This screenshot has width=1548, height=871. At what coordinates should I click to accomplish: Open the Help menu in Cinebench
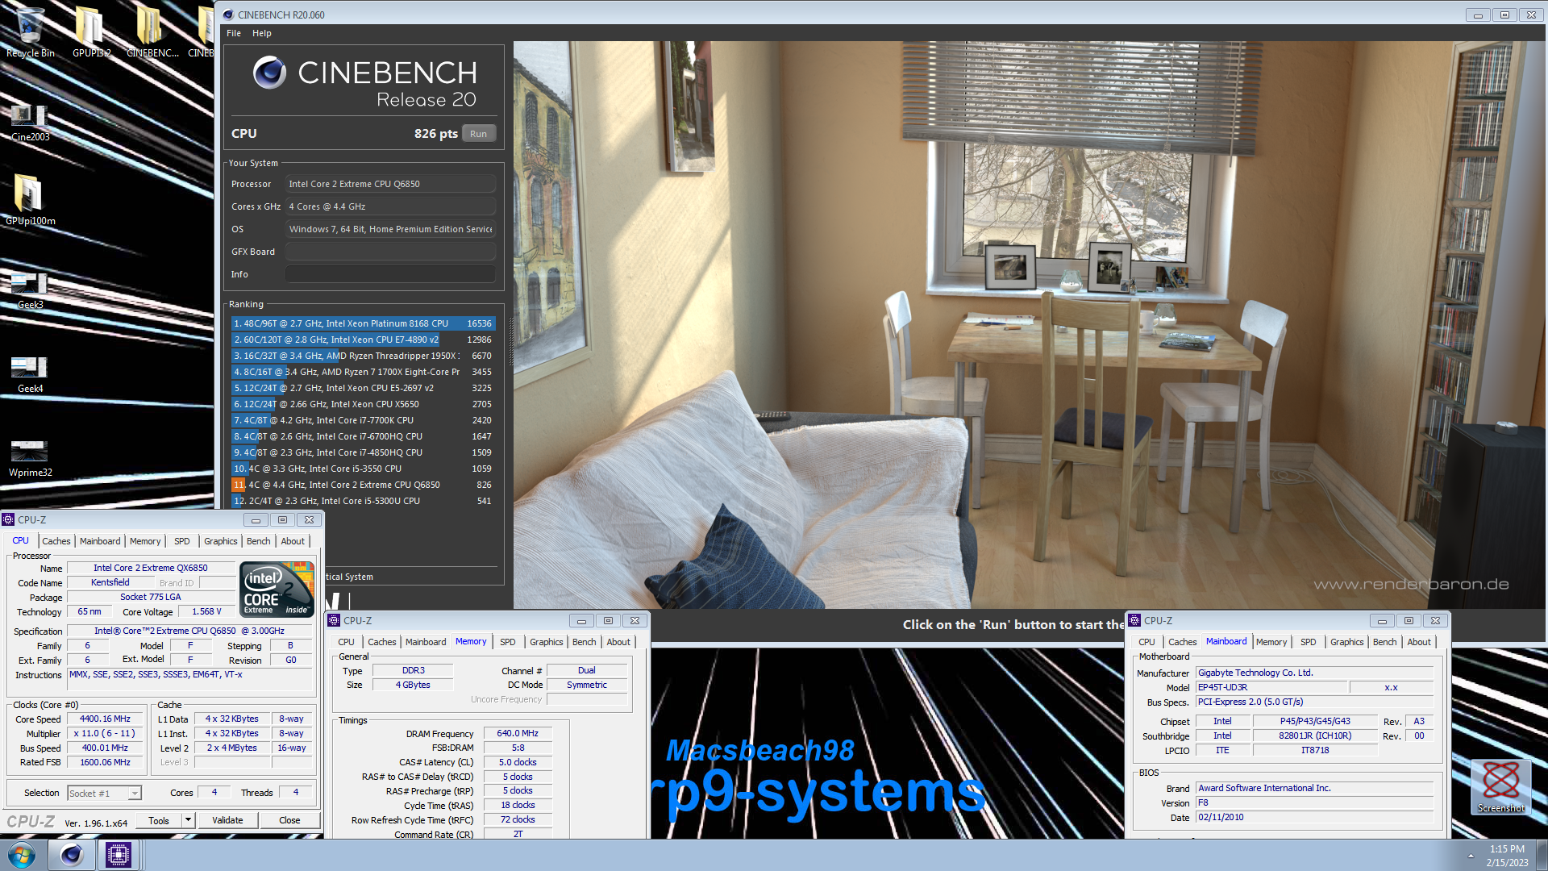point(261,33)
